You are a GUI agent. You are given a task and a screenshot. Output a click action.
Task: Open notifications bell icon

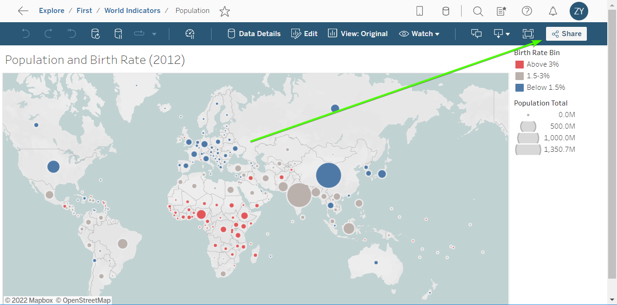(553, 11)
